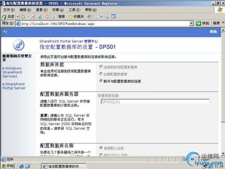Click the address bar URL field
Viewport: 225px width, 169px height.
[x=105, y=24]
